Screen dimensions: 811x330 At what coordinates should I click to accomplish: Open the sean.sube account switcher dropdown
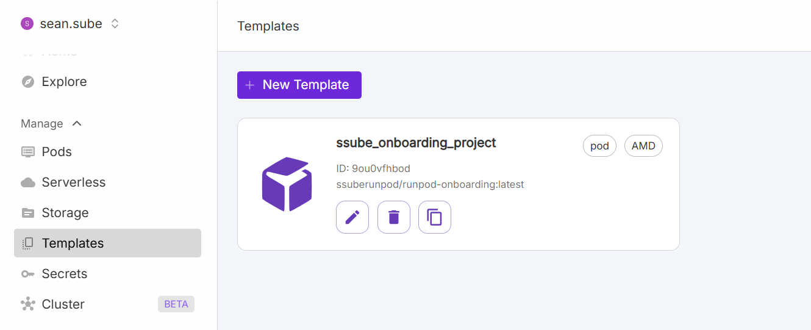[x=115, y=24]
